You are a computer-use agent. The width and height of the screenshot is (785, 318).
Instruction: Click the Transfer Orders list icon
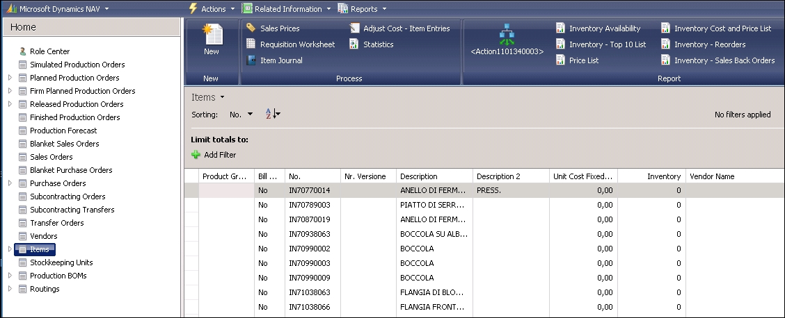click(22, 223)
